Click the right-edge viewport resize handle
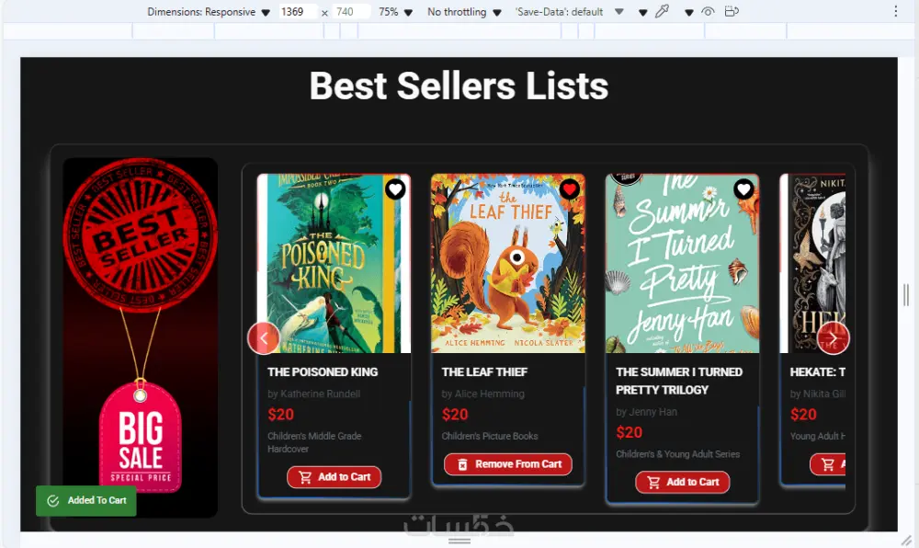The image size is (919, 548). coord(906,294)
